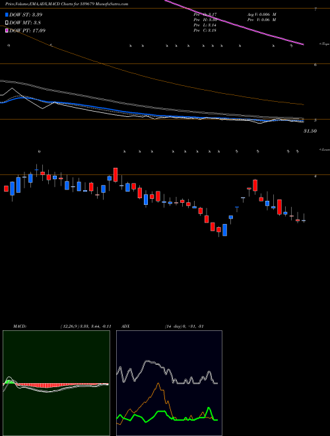Click the blue DOW ST legend swatch
330x436 pixels.
click(x=7, y=15)
